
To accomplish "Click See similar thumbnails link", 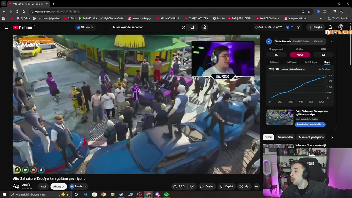I will point(310,125).
